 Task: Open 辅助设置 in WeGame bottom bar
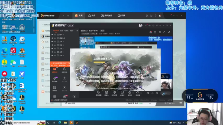70,103
